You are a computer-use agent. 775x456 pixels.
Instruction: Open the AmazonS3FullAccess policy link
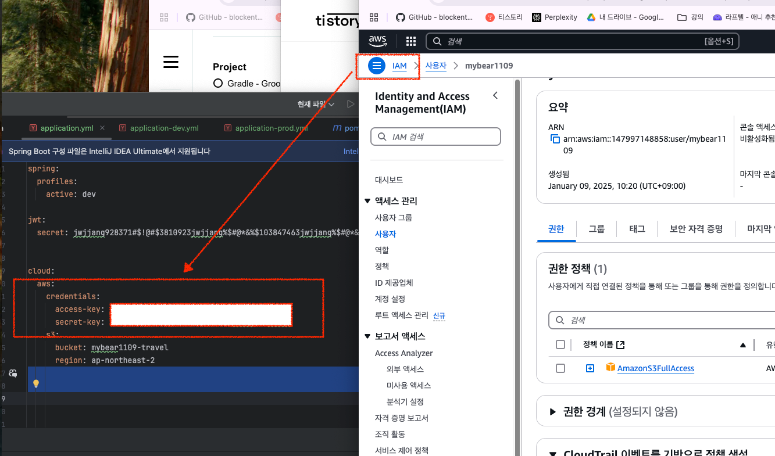click(x=656, y=368)
